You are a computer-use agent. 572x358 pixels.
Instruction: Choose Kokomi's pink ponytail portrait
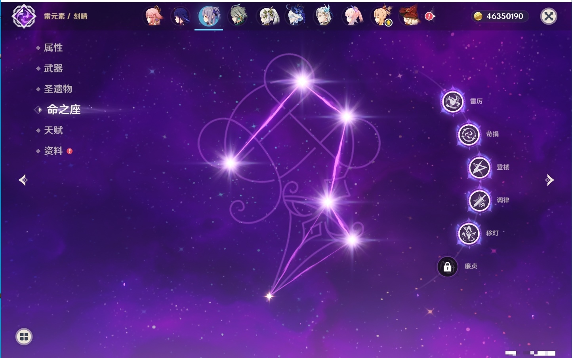coord(352,16)
